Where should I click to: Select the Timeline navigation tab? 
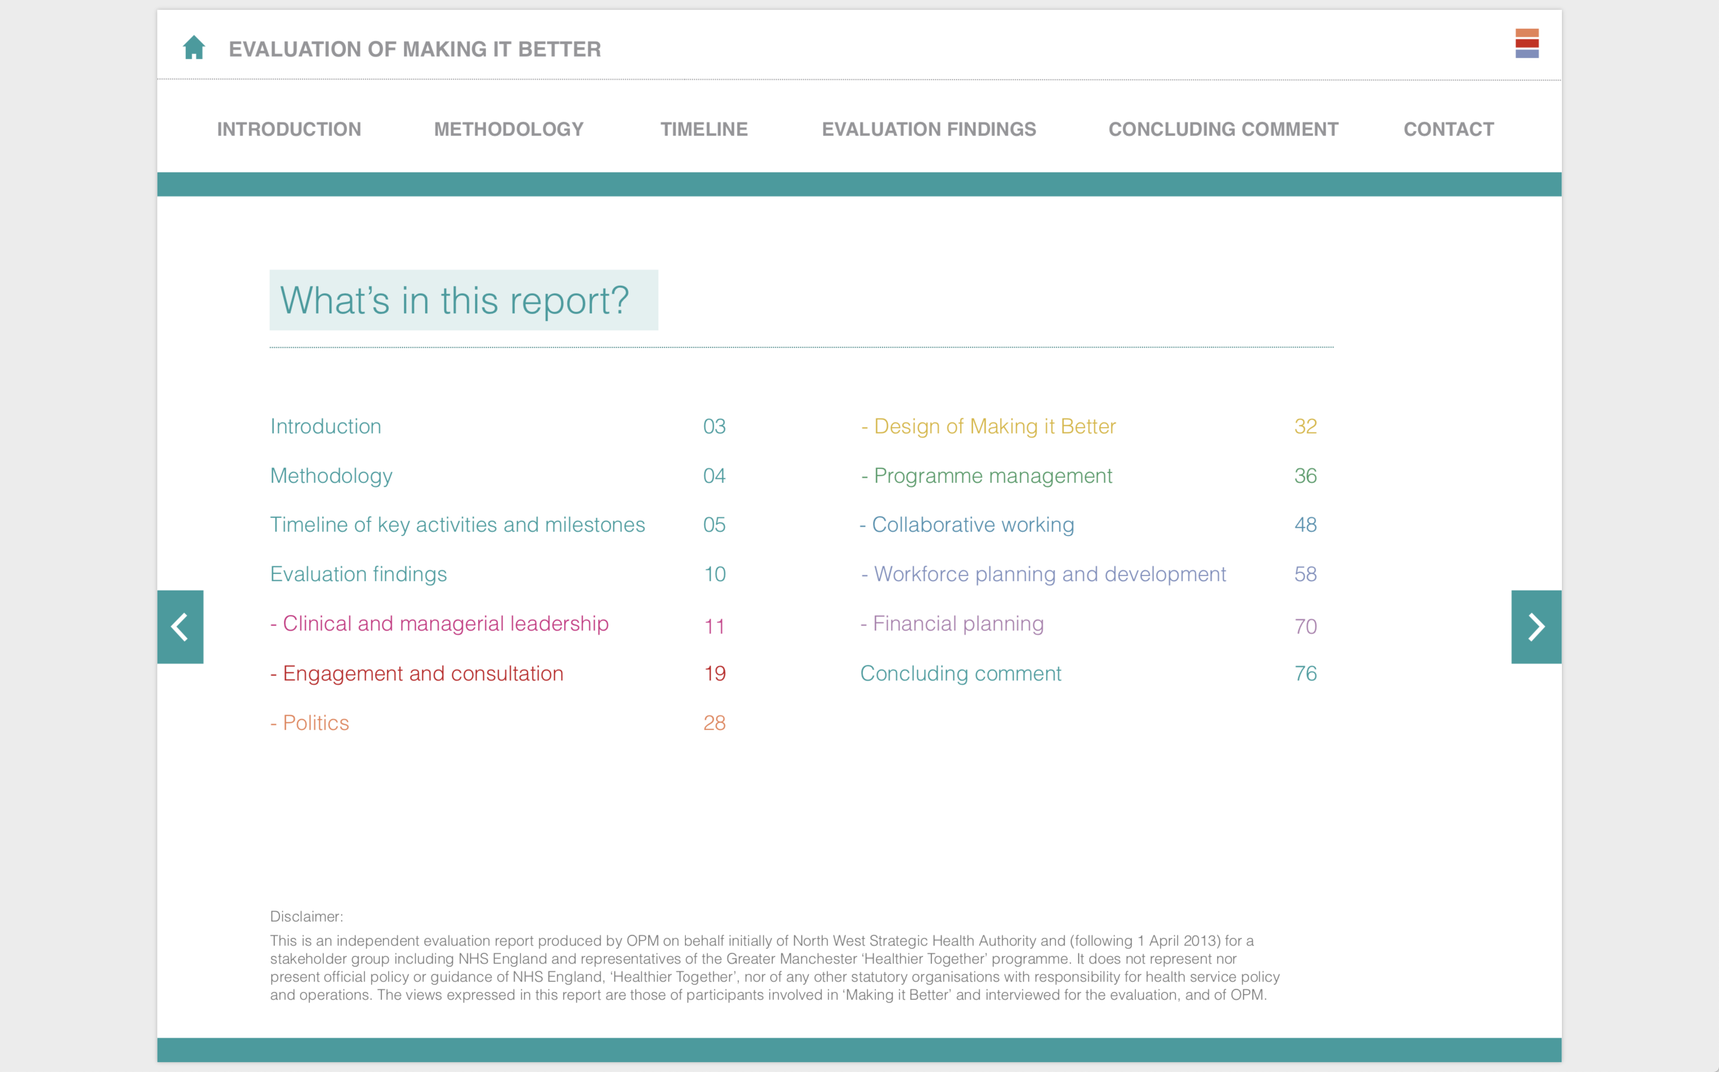pyautogui.click(x=703, y=129)
